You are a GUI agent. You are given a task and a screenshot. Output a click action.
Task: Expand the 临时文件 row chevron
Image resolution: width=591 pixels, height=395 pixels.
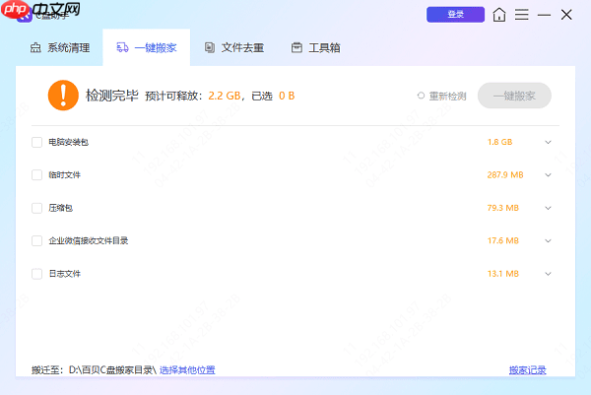click(548, 175)
